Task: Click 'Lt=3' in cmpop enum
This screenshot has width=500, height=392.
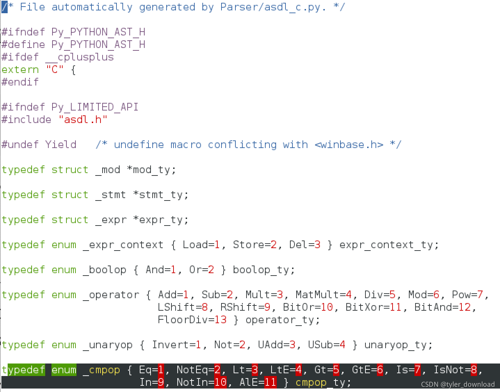Action: coord(245,370)
